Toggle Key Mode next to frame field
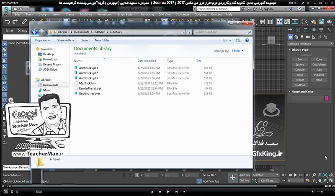Viewport: 335px width, 196px height. coord(284,181)
